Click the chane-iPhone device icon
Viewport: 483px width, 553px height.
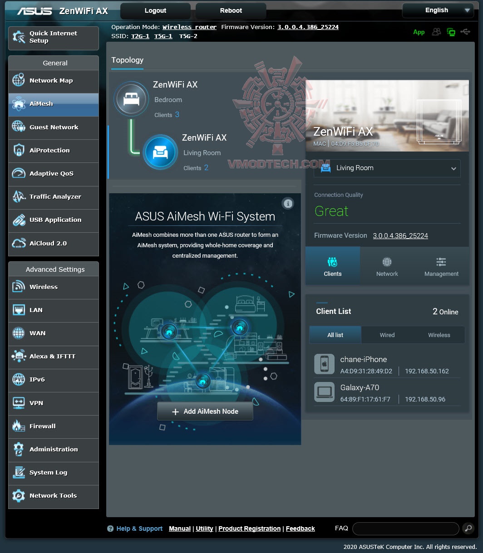[324, 364]
